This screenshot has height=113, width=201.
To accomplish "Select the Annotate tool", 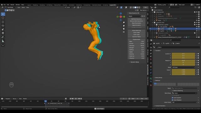I will coord(3,37).
